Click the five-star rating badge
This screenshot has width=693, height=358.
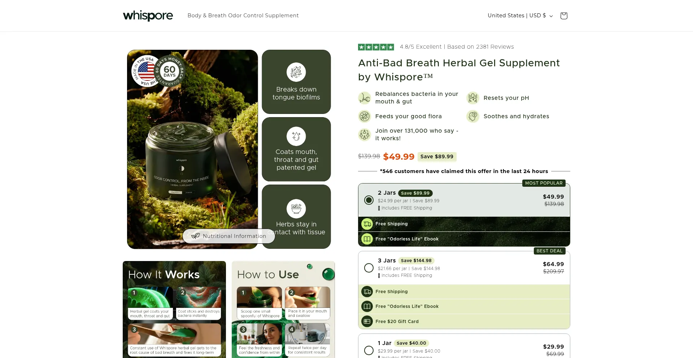click(x=376, y=47)
